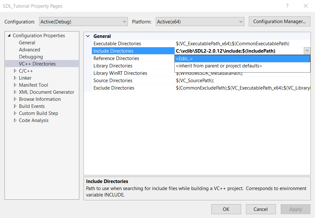Choose inherit from parent or project defaults
Viewport: 315px width, 218px height.
click(242, 66)
